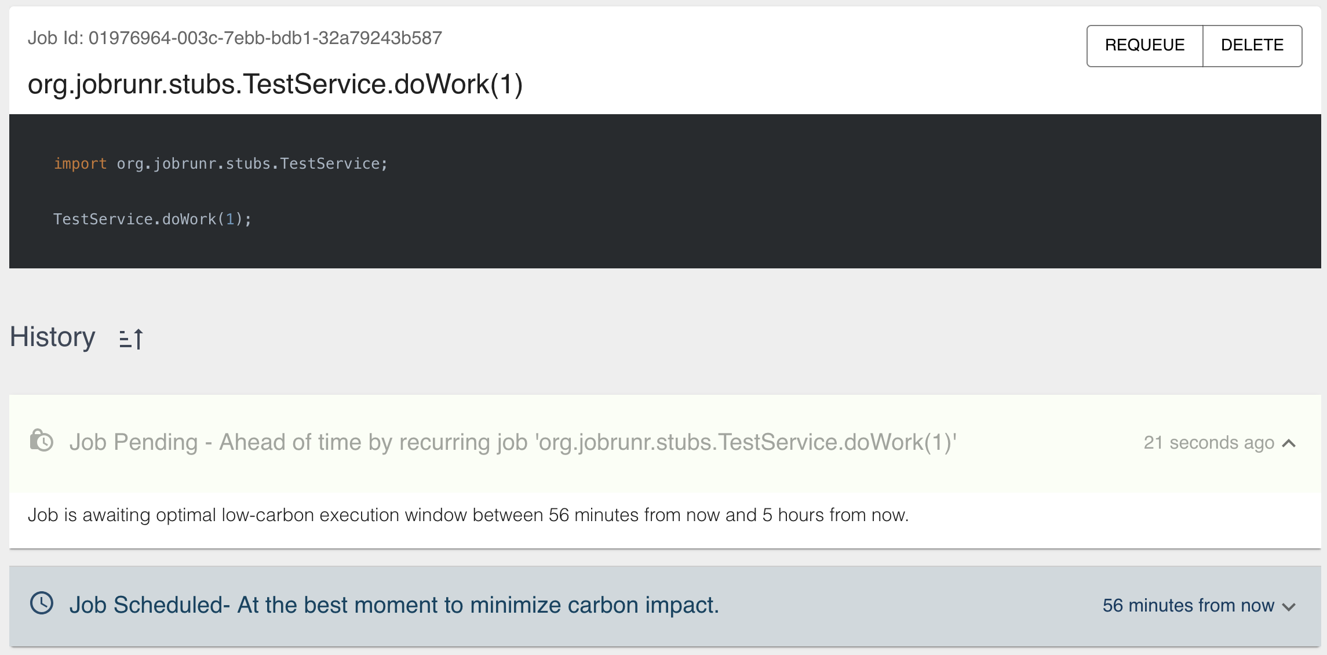1327x655 pixels.
Task: Click the Job Id text
Action: (235, 38)
